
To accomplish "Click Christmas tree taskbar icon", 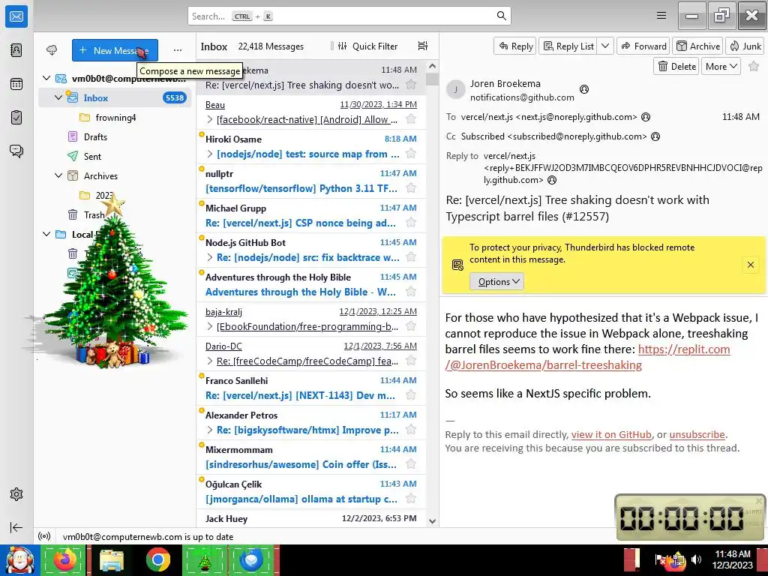I will point(205,559).
